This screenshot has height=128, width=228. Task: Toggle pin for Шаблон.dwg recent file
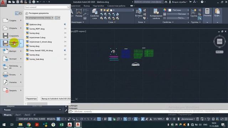pyautogui.click(x=65, y=25)
